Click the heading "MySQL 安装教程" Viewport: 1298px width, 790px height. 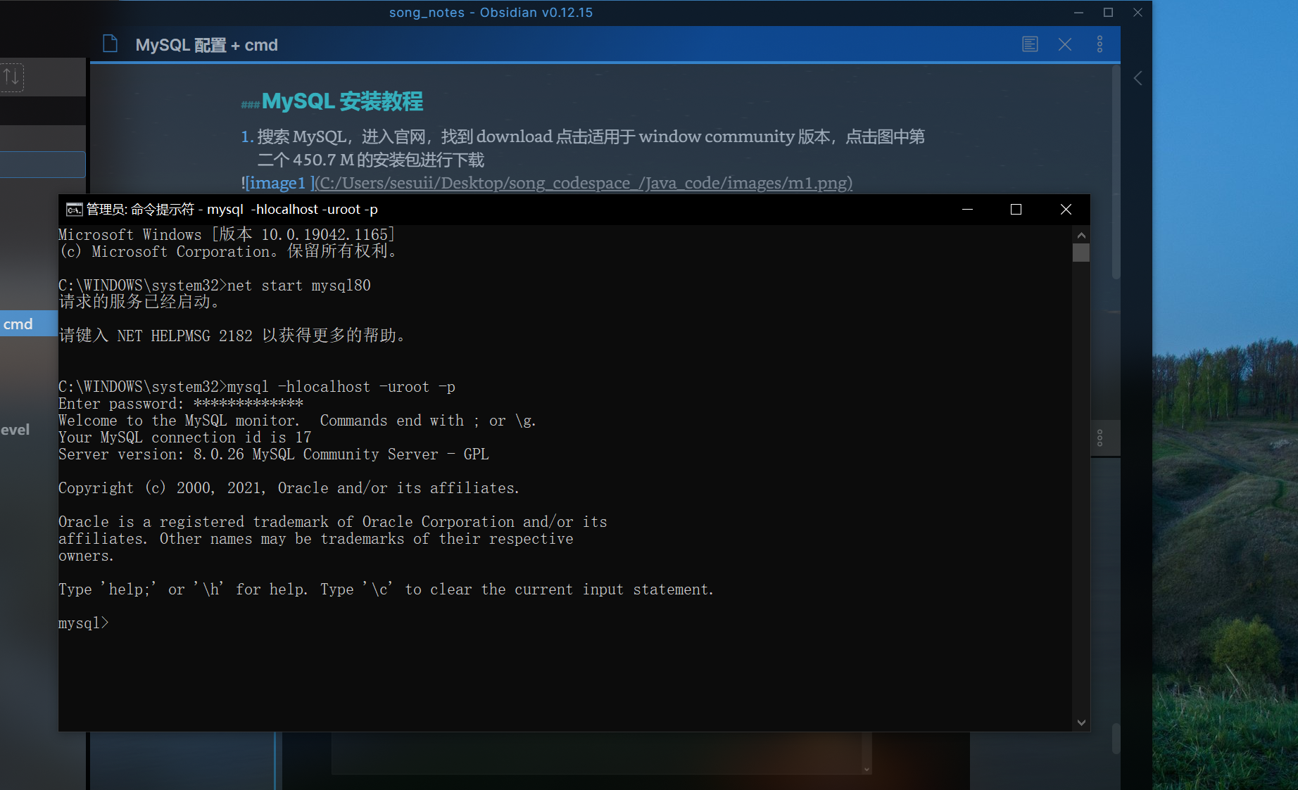click(x=342, y=101)
